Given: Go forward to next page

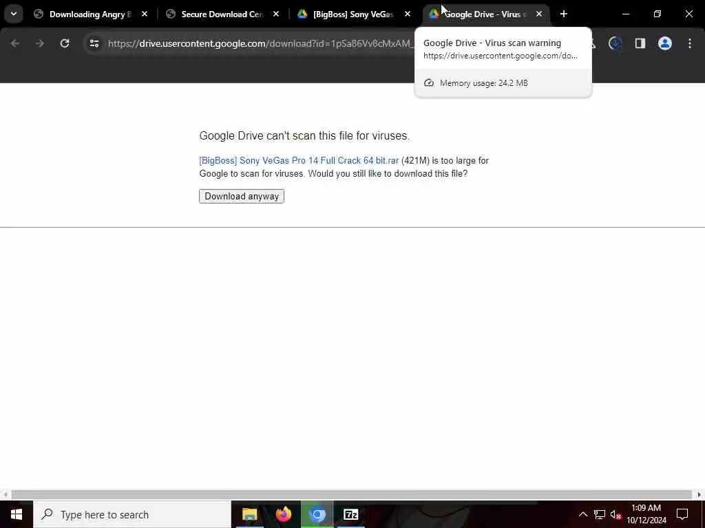Looking at the screenshot, I should pyautogui.click(x=39, y=43).
